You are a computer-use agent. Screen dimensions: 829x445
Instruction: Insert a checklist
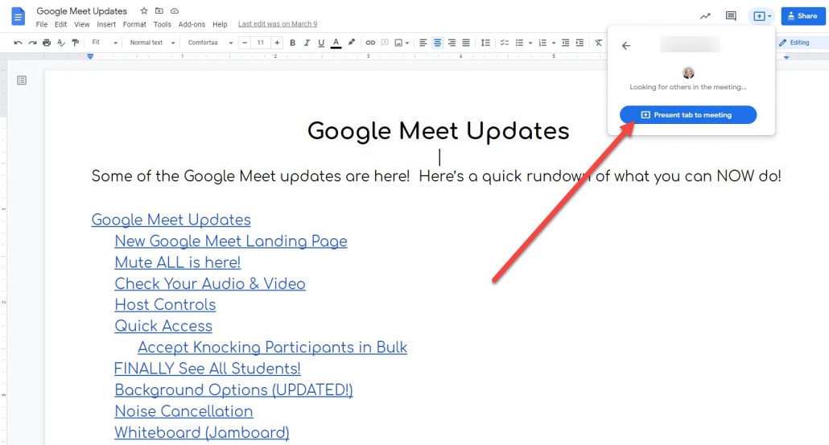click(505, 43)
